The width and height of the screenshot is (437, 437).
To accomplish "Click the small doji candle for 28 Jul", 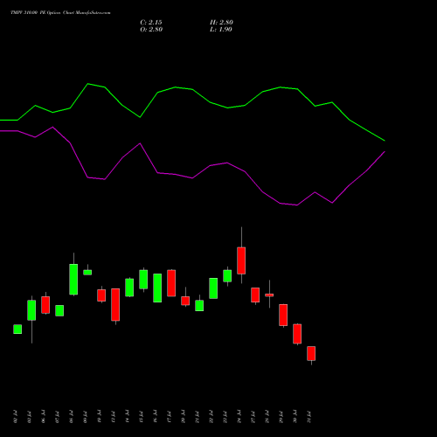I will coord(269,295).
